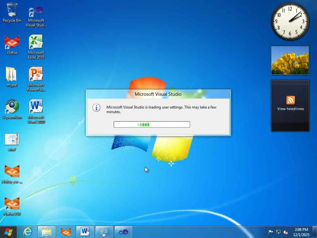The image size is (317, 238).
Task: Switch to Word in the taskbar
Action: pos(85,232)
